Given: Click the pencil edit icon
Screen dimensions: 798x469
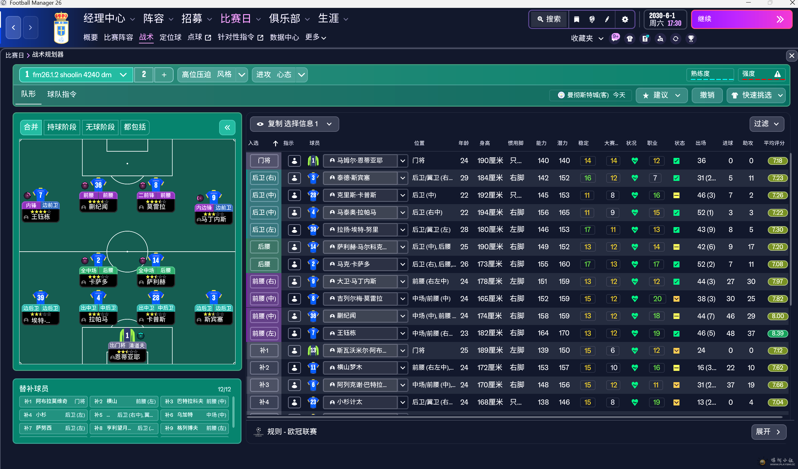Looking at the screenshot, I should point(607,19).
